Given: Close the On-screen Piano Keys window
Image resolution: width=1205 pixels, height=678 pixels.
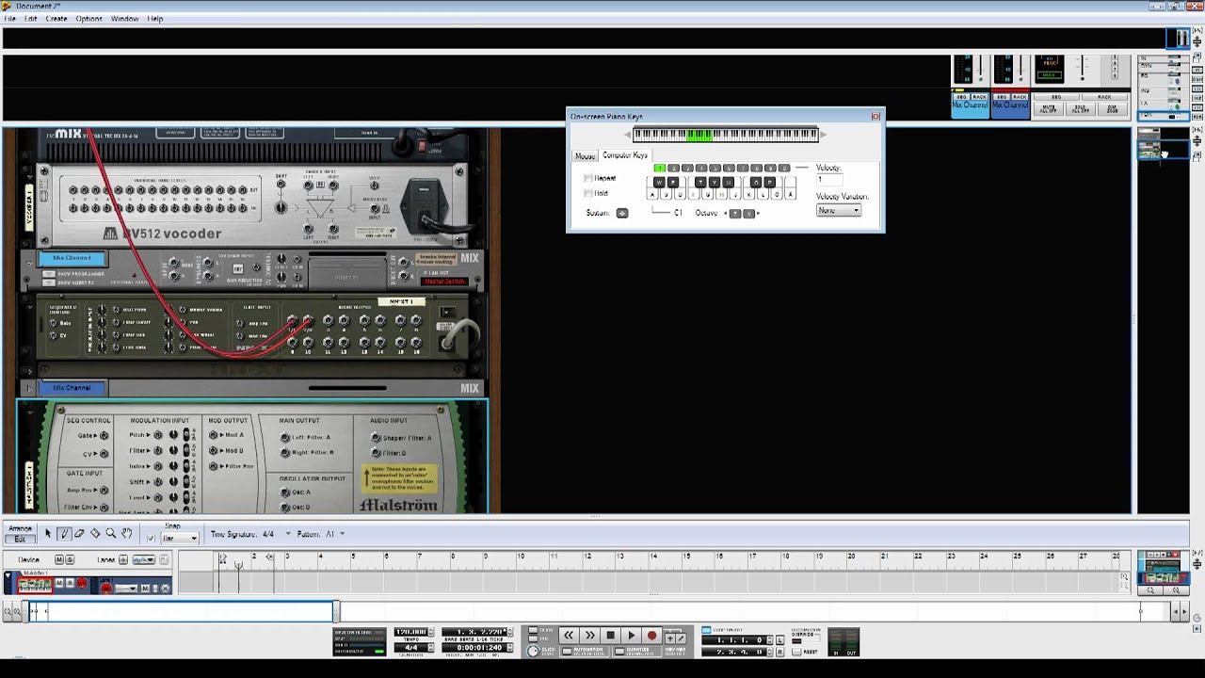Looking at the screenshot, I should pyautogui.click(x=876, y=117).
